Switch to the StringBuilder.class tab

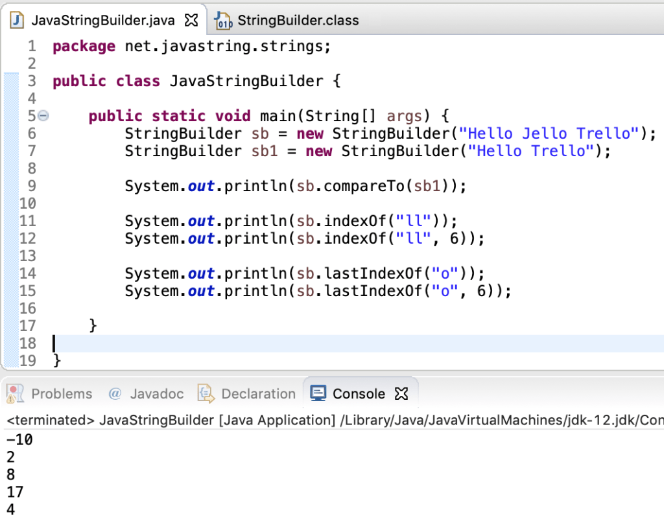click(300, 20)
